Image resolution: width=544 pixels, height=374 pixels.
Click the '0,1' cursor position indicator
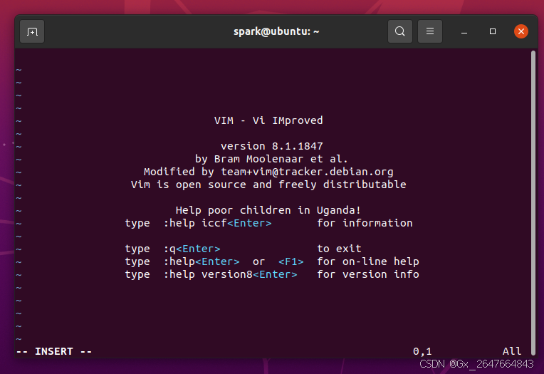[x=422, y=351]
